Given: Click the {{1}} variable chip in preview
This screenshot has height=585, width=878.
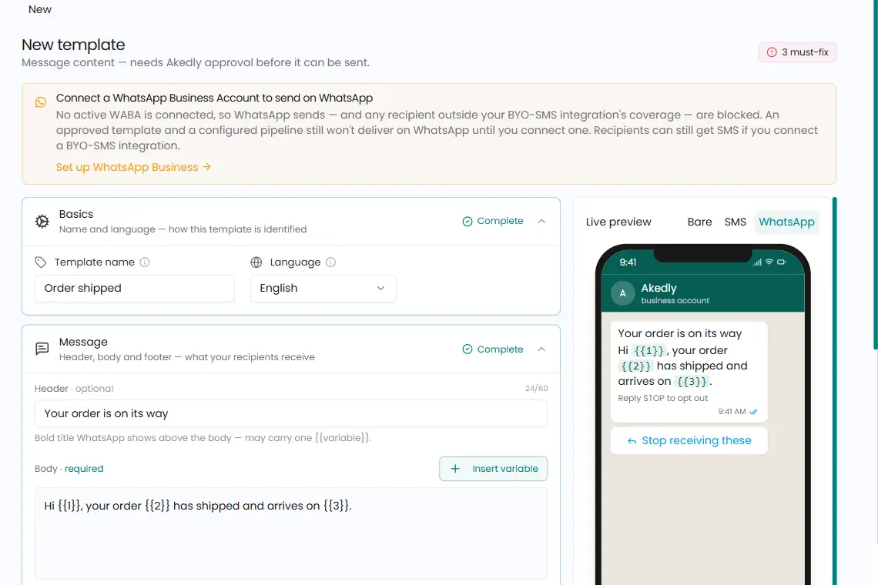Looking at the screenshot, I should pyautogui.click(x=649, y=350).
